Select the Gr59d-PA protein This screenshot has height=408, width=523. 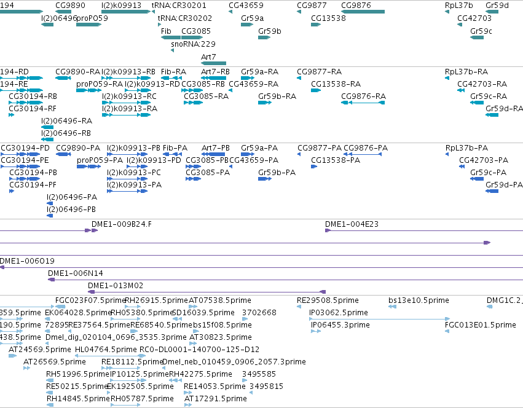coord(492,191)
